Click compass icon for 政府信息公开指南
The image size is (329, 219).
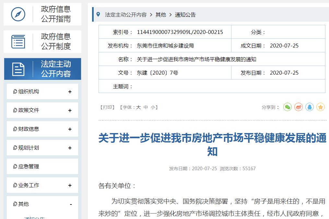[18, 14]
